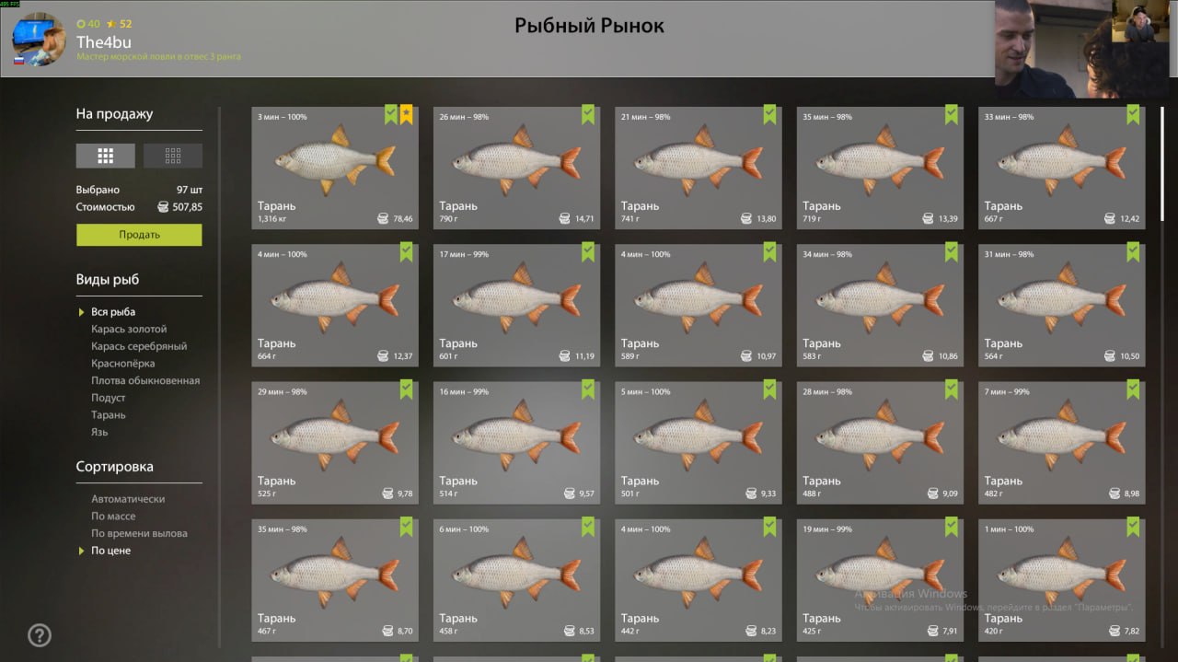Select Автоматически sorting

point(128,499)
